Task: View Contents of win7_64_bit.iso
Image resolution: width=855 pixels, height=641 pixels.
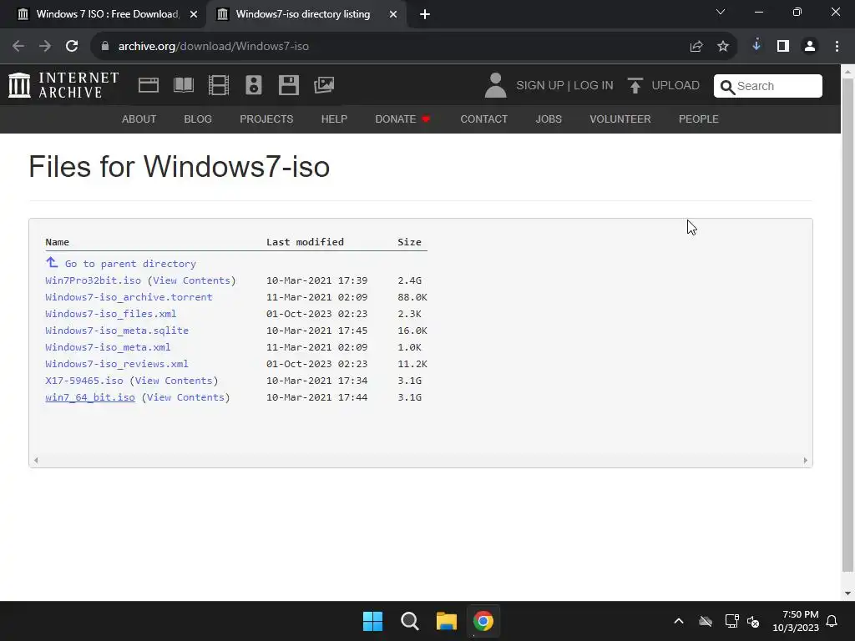Action: 185,397
